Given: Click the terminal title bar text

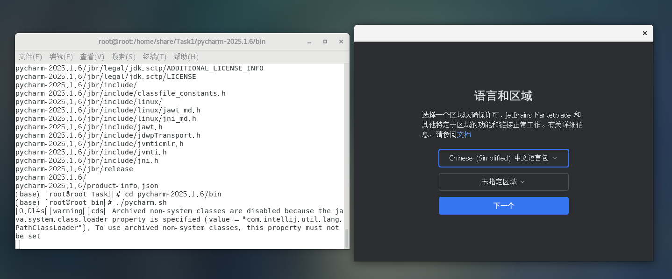Looking at the screenshot, I should [182, 42].
